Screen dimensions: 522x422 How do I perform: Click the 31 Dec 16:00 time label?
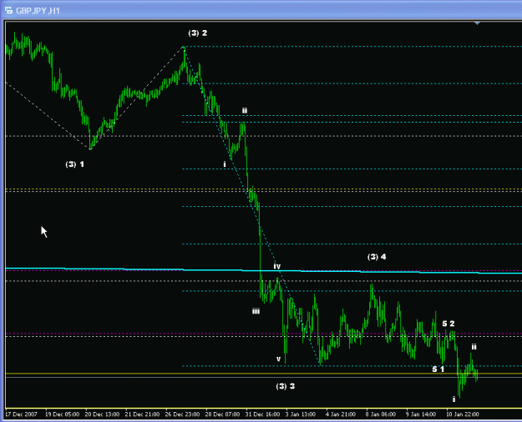[x=262, y=414]
